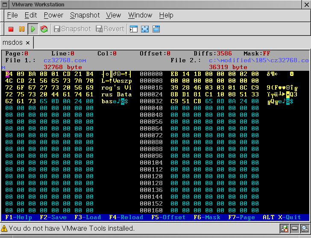Click the ASCII text 'rus Data'
Image resolution: width=311 pixels, height=238 pixels.
[117, 94]
